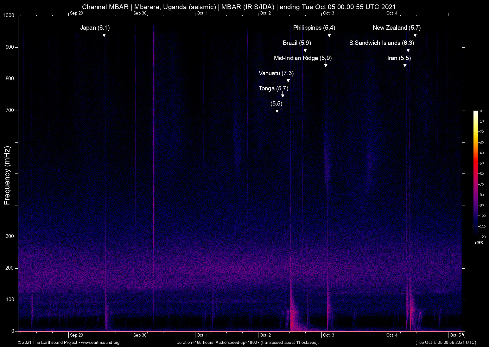Click the Oct 5 end label
The height and width of the screenshot is (347, 489).
coord(455,335)
